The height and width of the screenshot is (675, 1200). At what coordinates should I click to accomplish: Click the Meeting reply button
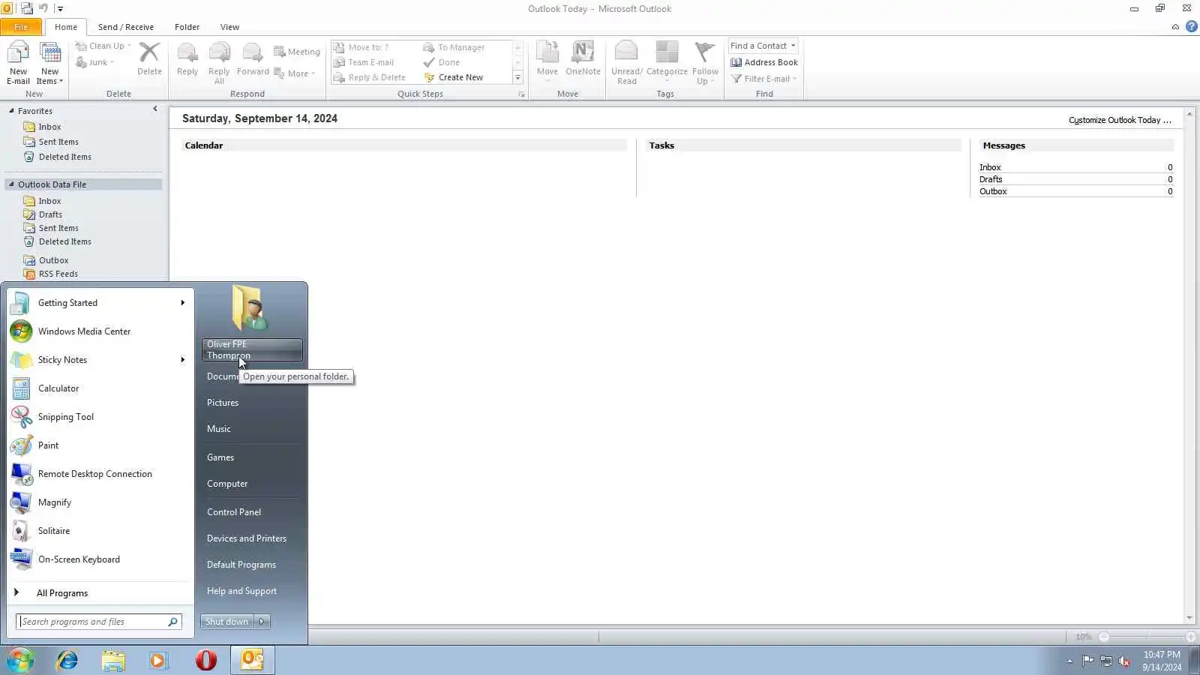(297, 52)
